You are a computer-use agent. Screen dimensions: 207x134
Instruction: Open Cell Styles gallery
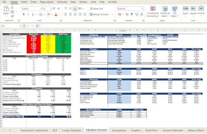pyautogui.click(x=174, y=12)
